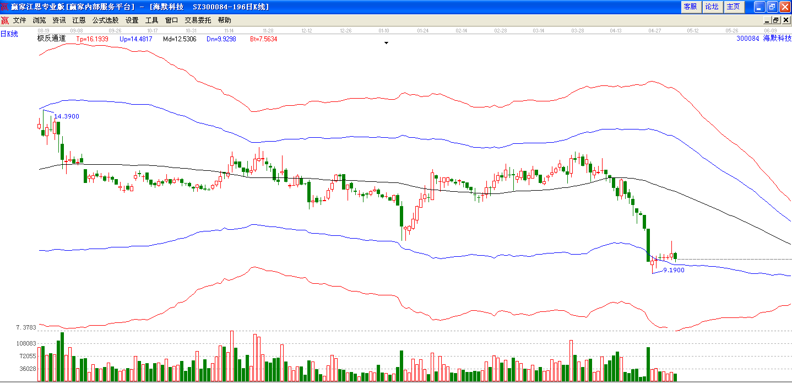Click the small black dropdown triangle above chart

[x=387, y=42]
